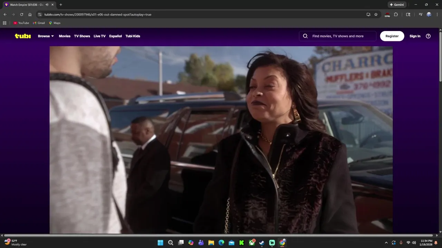The height and width of the screenshot is (248, 442).
Task: Open the Windows Start menu
Action: click(x=160, y=243)
